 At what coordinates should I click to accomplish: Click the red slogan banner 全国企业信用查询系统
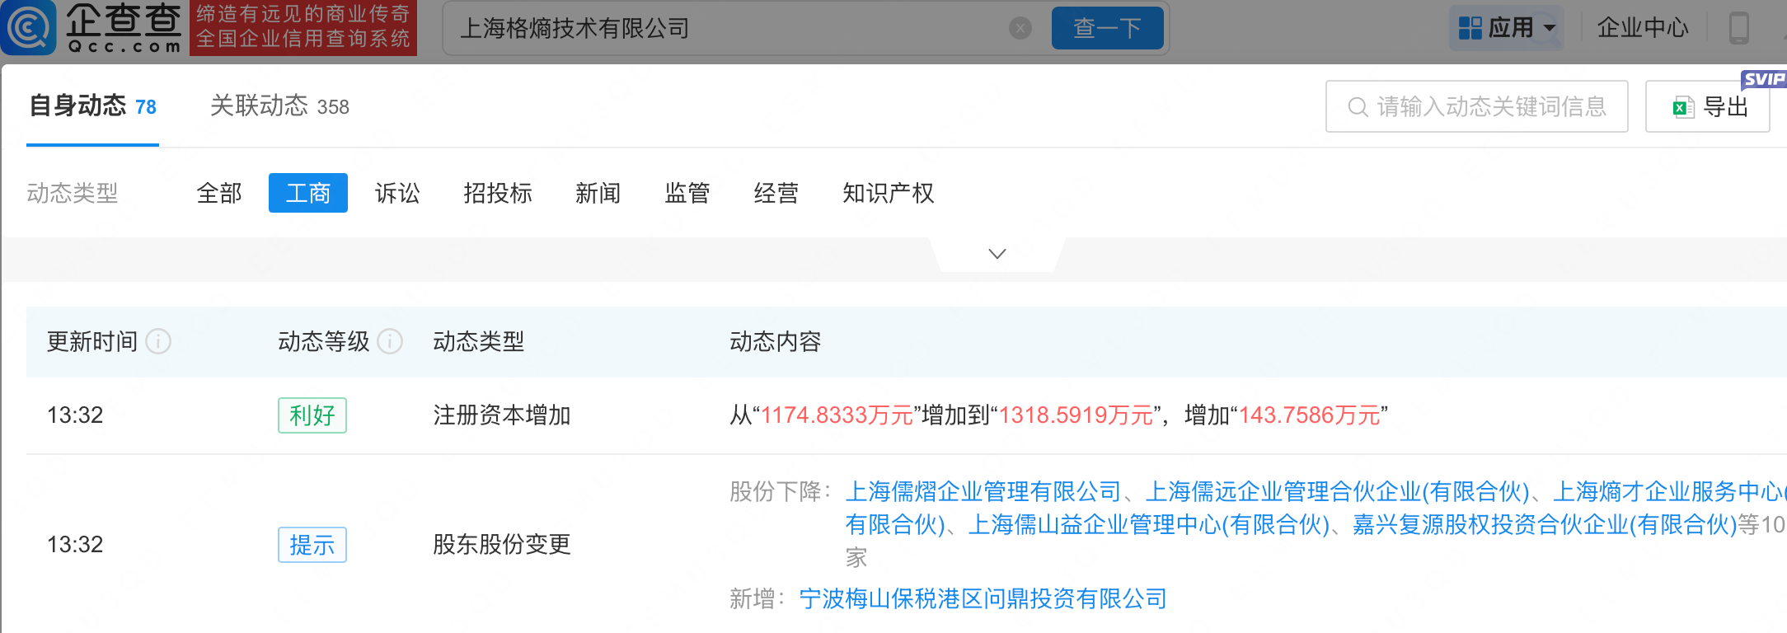point(303,28)
